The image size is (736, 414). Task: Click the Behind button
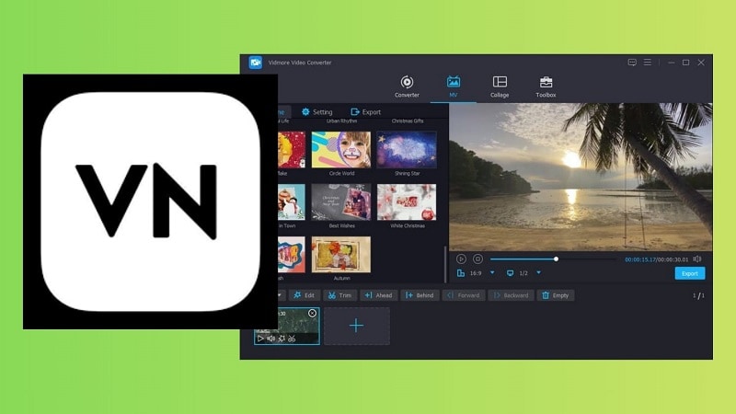pyautogui.click(x=420, y=295)
